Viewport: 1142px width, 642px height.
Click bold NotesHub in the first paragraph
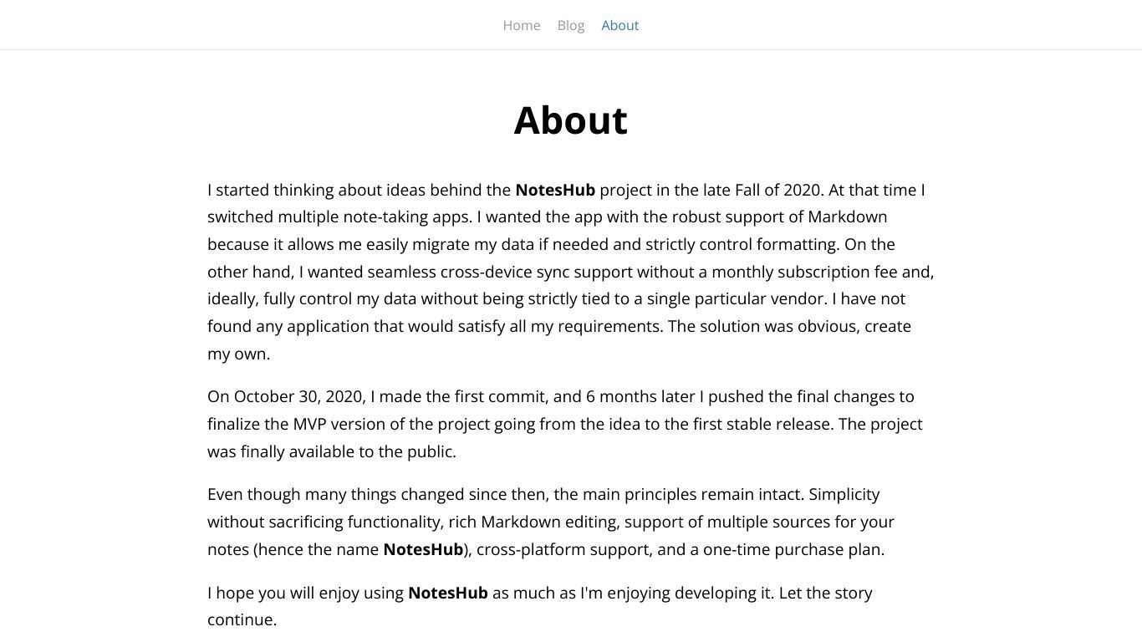555,190
